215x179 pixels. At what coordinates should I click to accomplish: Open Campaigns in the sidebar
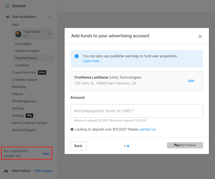pyautogui.click(x=23, y=44)
